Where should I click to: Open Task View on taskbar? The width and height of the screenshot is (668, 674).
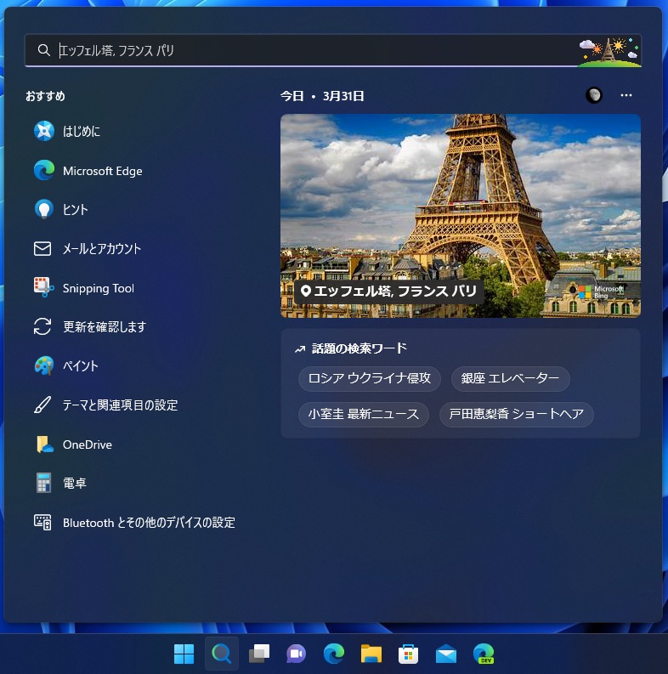259,654
